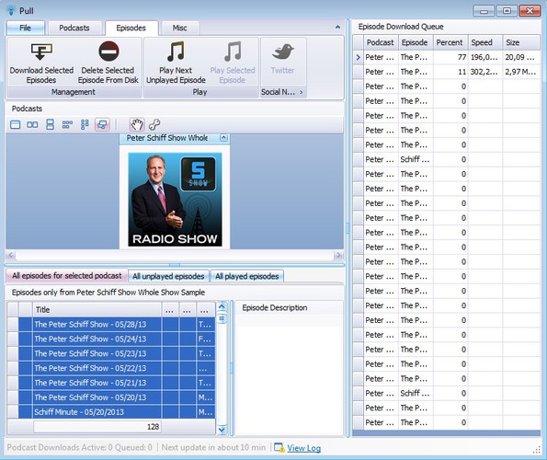The height and width of the screenshot is (460, 547).
Task: Select vertical tiles layout icon
Action: coord(85,124)
